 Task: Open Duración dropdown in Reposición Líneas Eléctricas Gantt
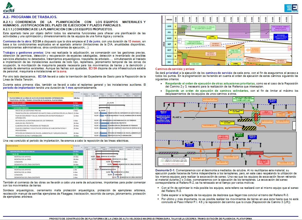pyautogui.click(x=81, y=147)
